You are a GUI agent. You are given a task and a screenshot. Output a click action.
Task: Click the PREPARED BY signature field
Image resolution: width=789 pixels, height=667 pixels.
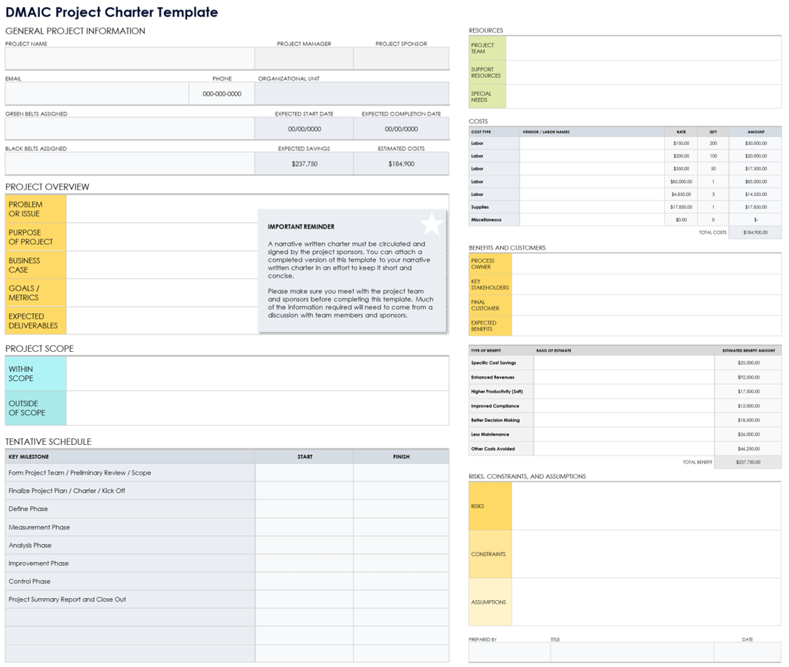click(509, 653)
